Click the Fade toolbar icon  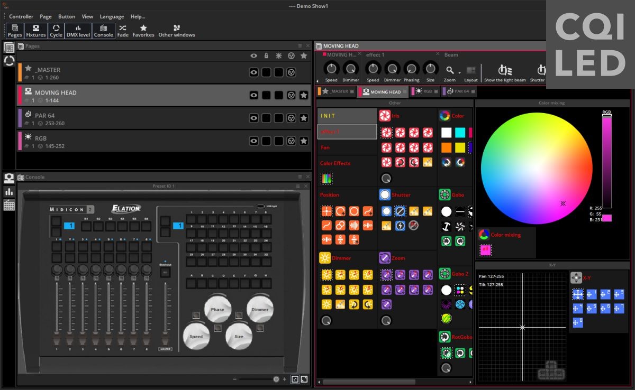tap(123, 31)
